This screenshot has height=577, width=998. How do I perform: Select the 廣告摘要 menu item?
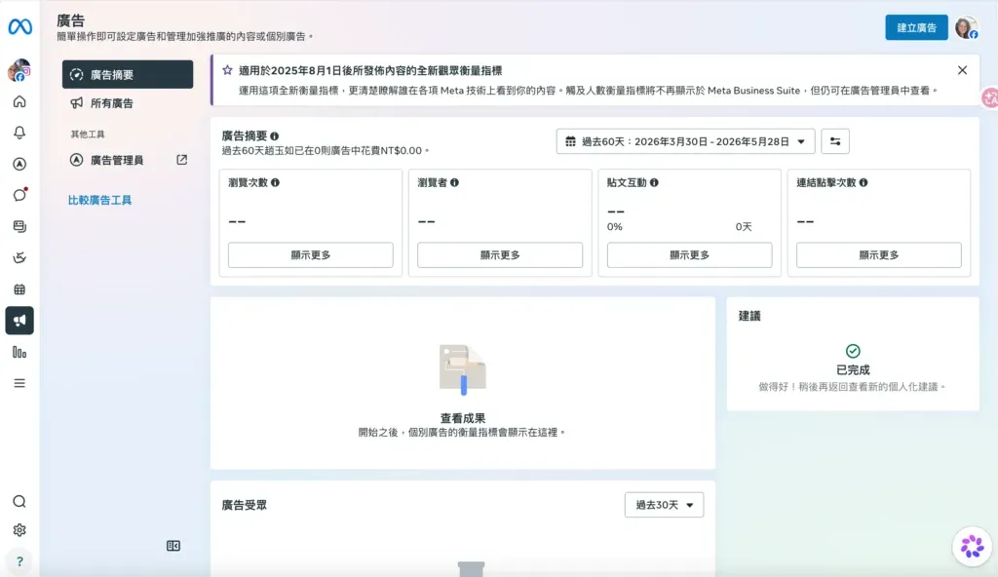(x=128, y=74)
